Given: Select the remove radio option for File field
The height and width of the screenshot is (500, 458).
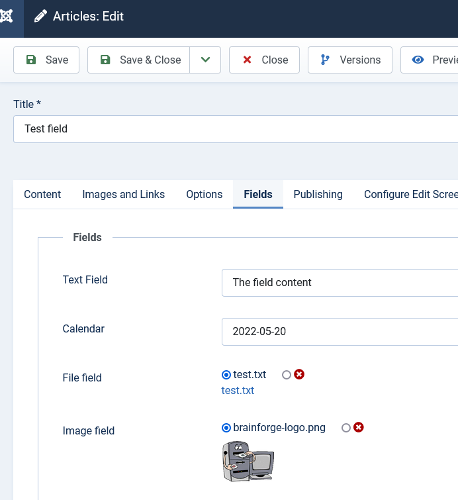Looking at the screenshot, I should point(287,375).
